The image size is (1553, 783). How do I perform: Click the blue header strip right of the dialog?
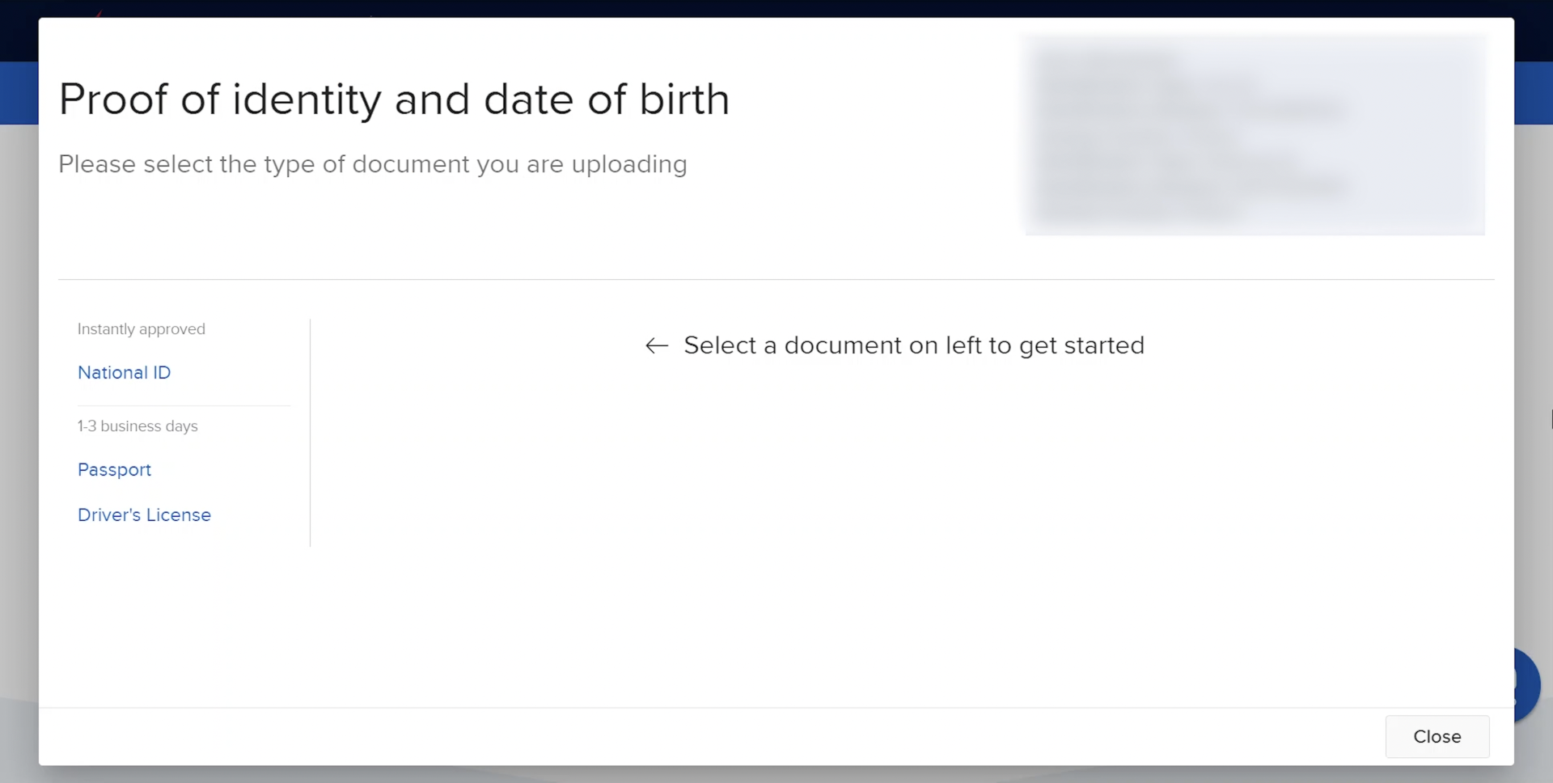(1534, 93)
